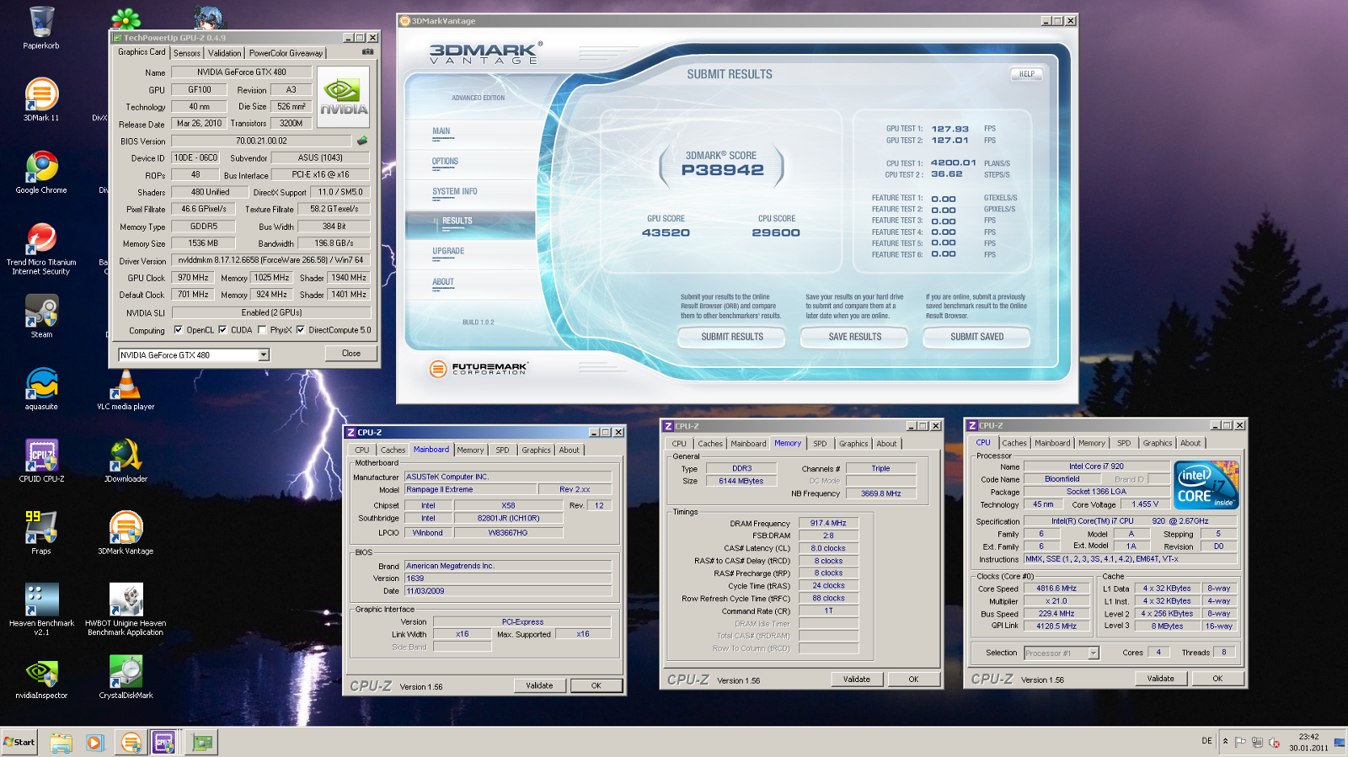Open Caches tab in CPU-Z Mainboard window
Screen dimensions: 1348x757
click(393, 450)
